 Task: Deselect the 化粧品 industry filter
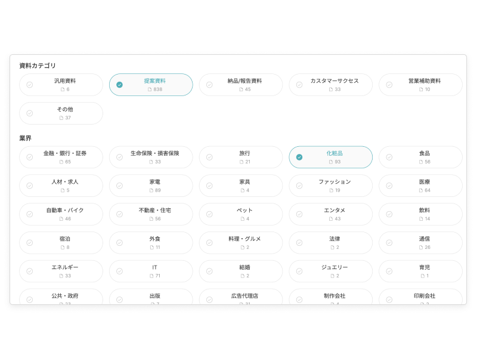click(331, 158)
